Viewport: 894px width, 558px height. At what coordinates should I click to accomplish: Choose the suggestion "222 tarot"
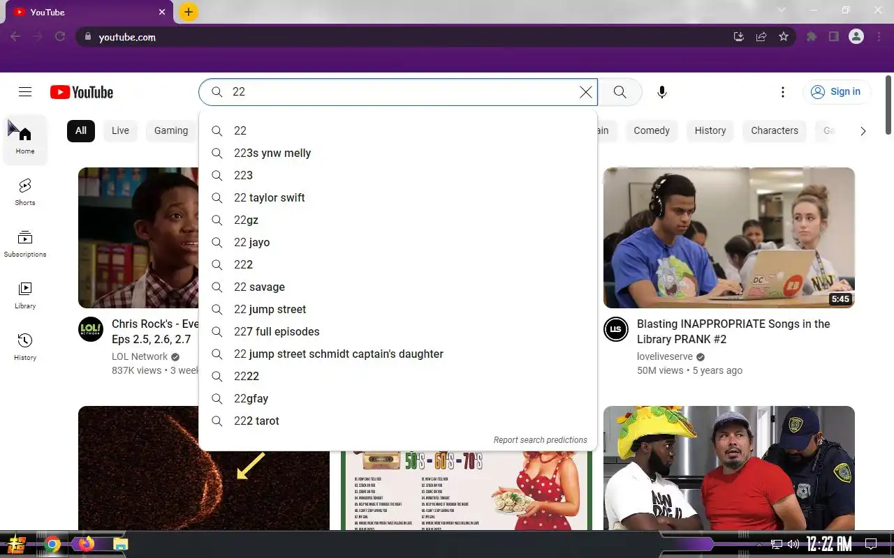pyautogui.click(x=398, y=421)
